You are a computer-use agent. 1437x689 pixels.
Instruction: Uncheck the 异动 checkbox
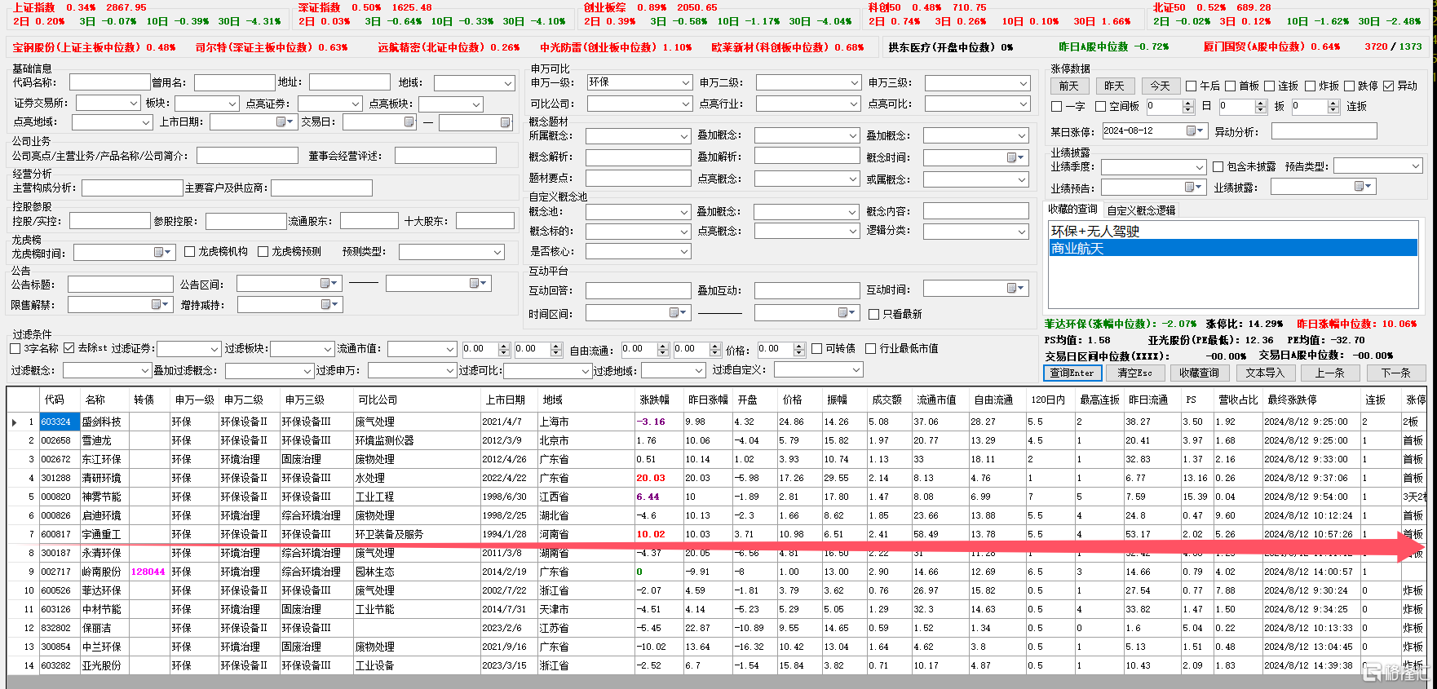pos(1388,86)
